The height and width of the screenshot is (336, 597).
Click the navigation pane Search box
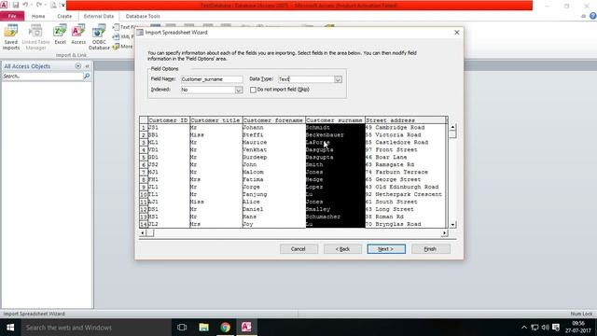click(43, 77)
